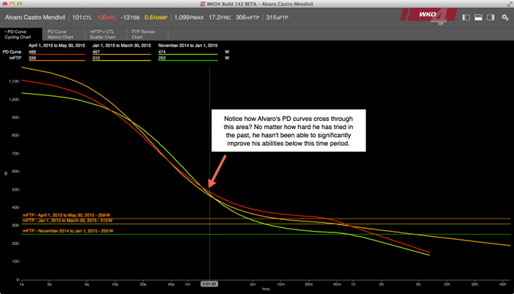
Task: Click the mFTP value 252
Action: [x=162, y=58]
